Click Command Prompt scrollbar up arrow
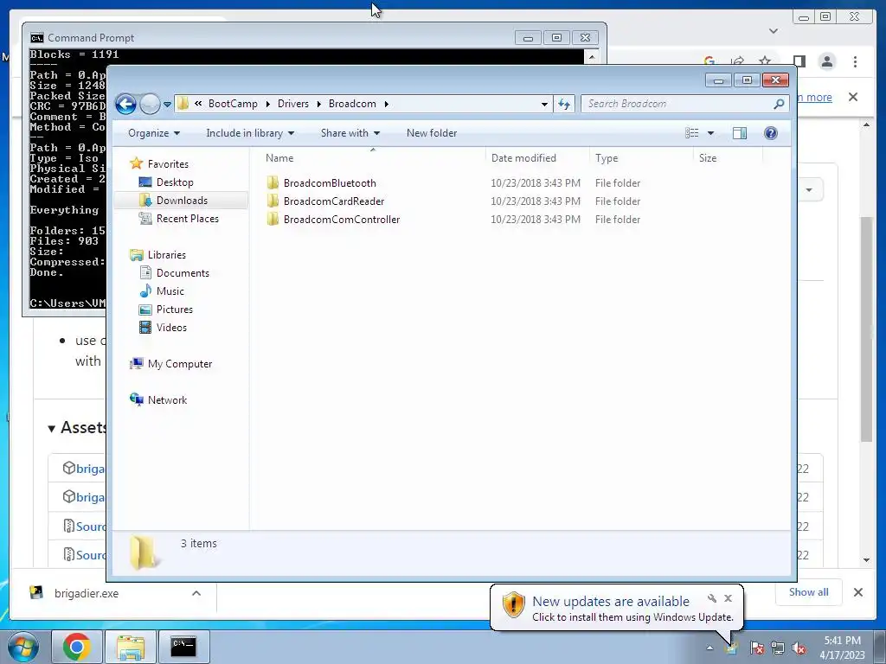The height and width of the screenshot is (664, 886). tap(591, 56)
